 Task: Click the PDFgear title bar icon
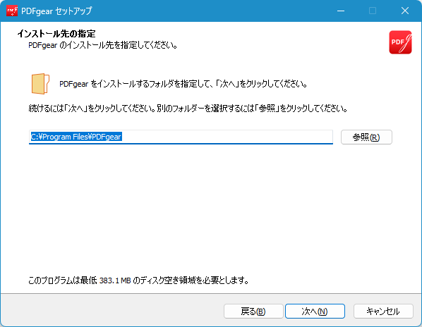tap(12, 11)
